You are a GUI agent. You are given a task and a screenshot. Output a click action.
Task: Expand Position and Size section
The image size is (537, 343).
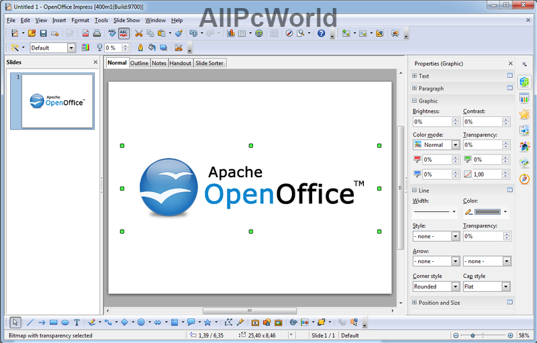click(414, 302)
